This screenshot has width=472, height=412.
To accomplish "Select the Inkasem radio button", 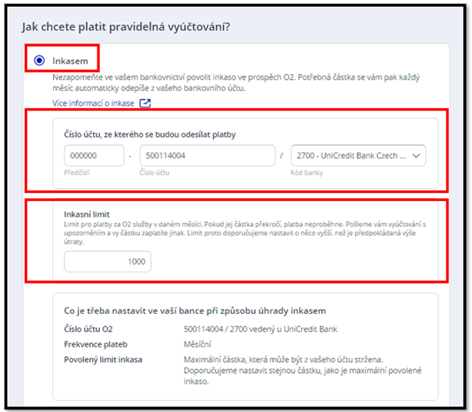I will coord(39,61).
